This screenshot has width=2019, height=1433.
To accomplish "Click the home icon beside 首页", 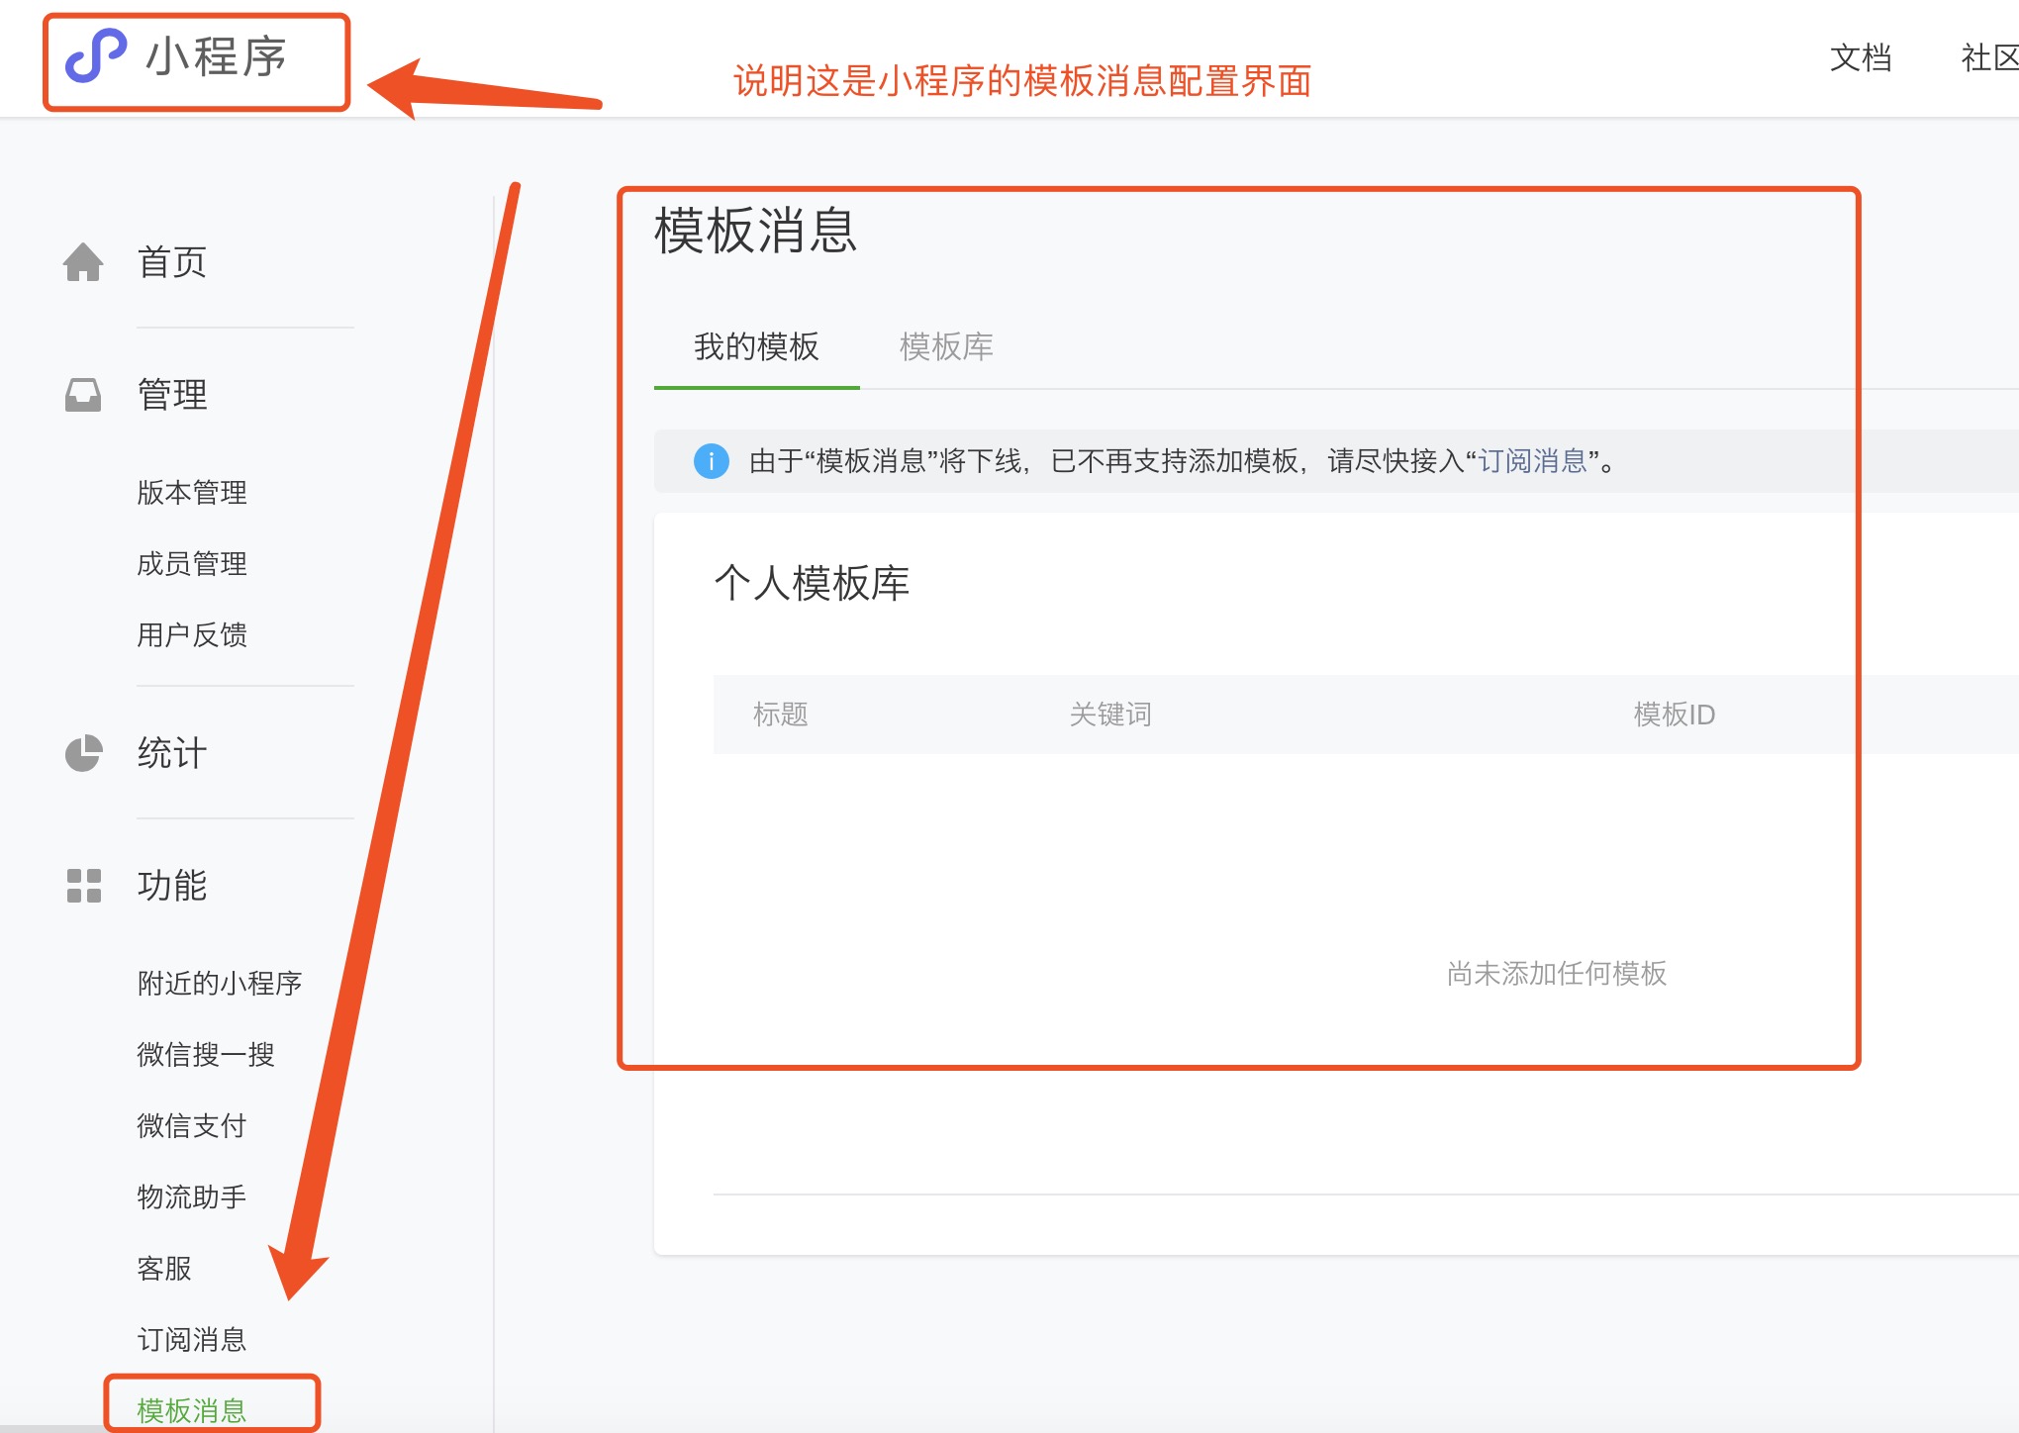I will coord(83,262).
